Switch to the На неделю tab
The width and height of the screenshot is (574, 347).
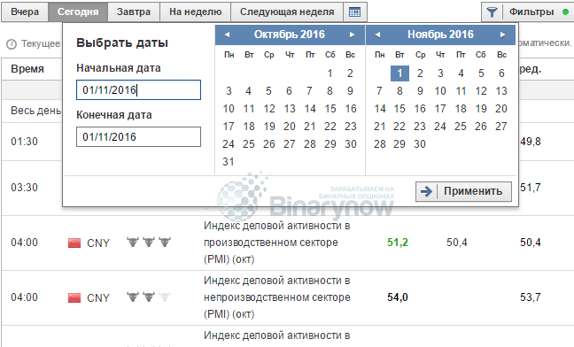pos(196,12)
